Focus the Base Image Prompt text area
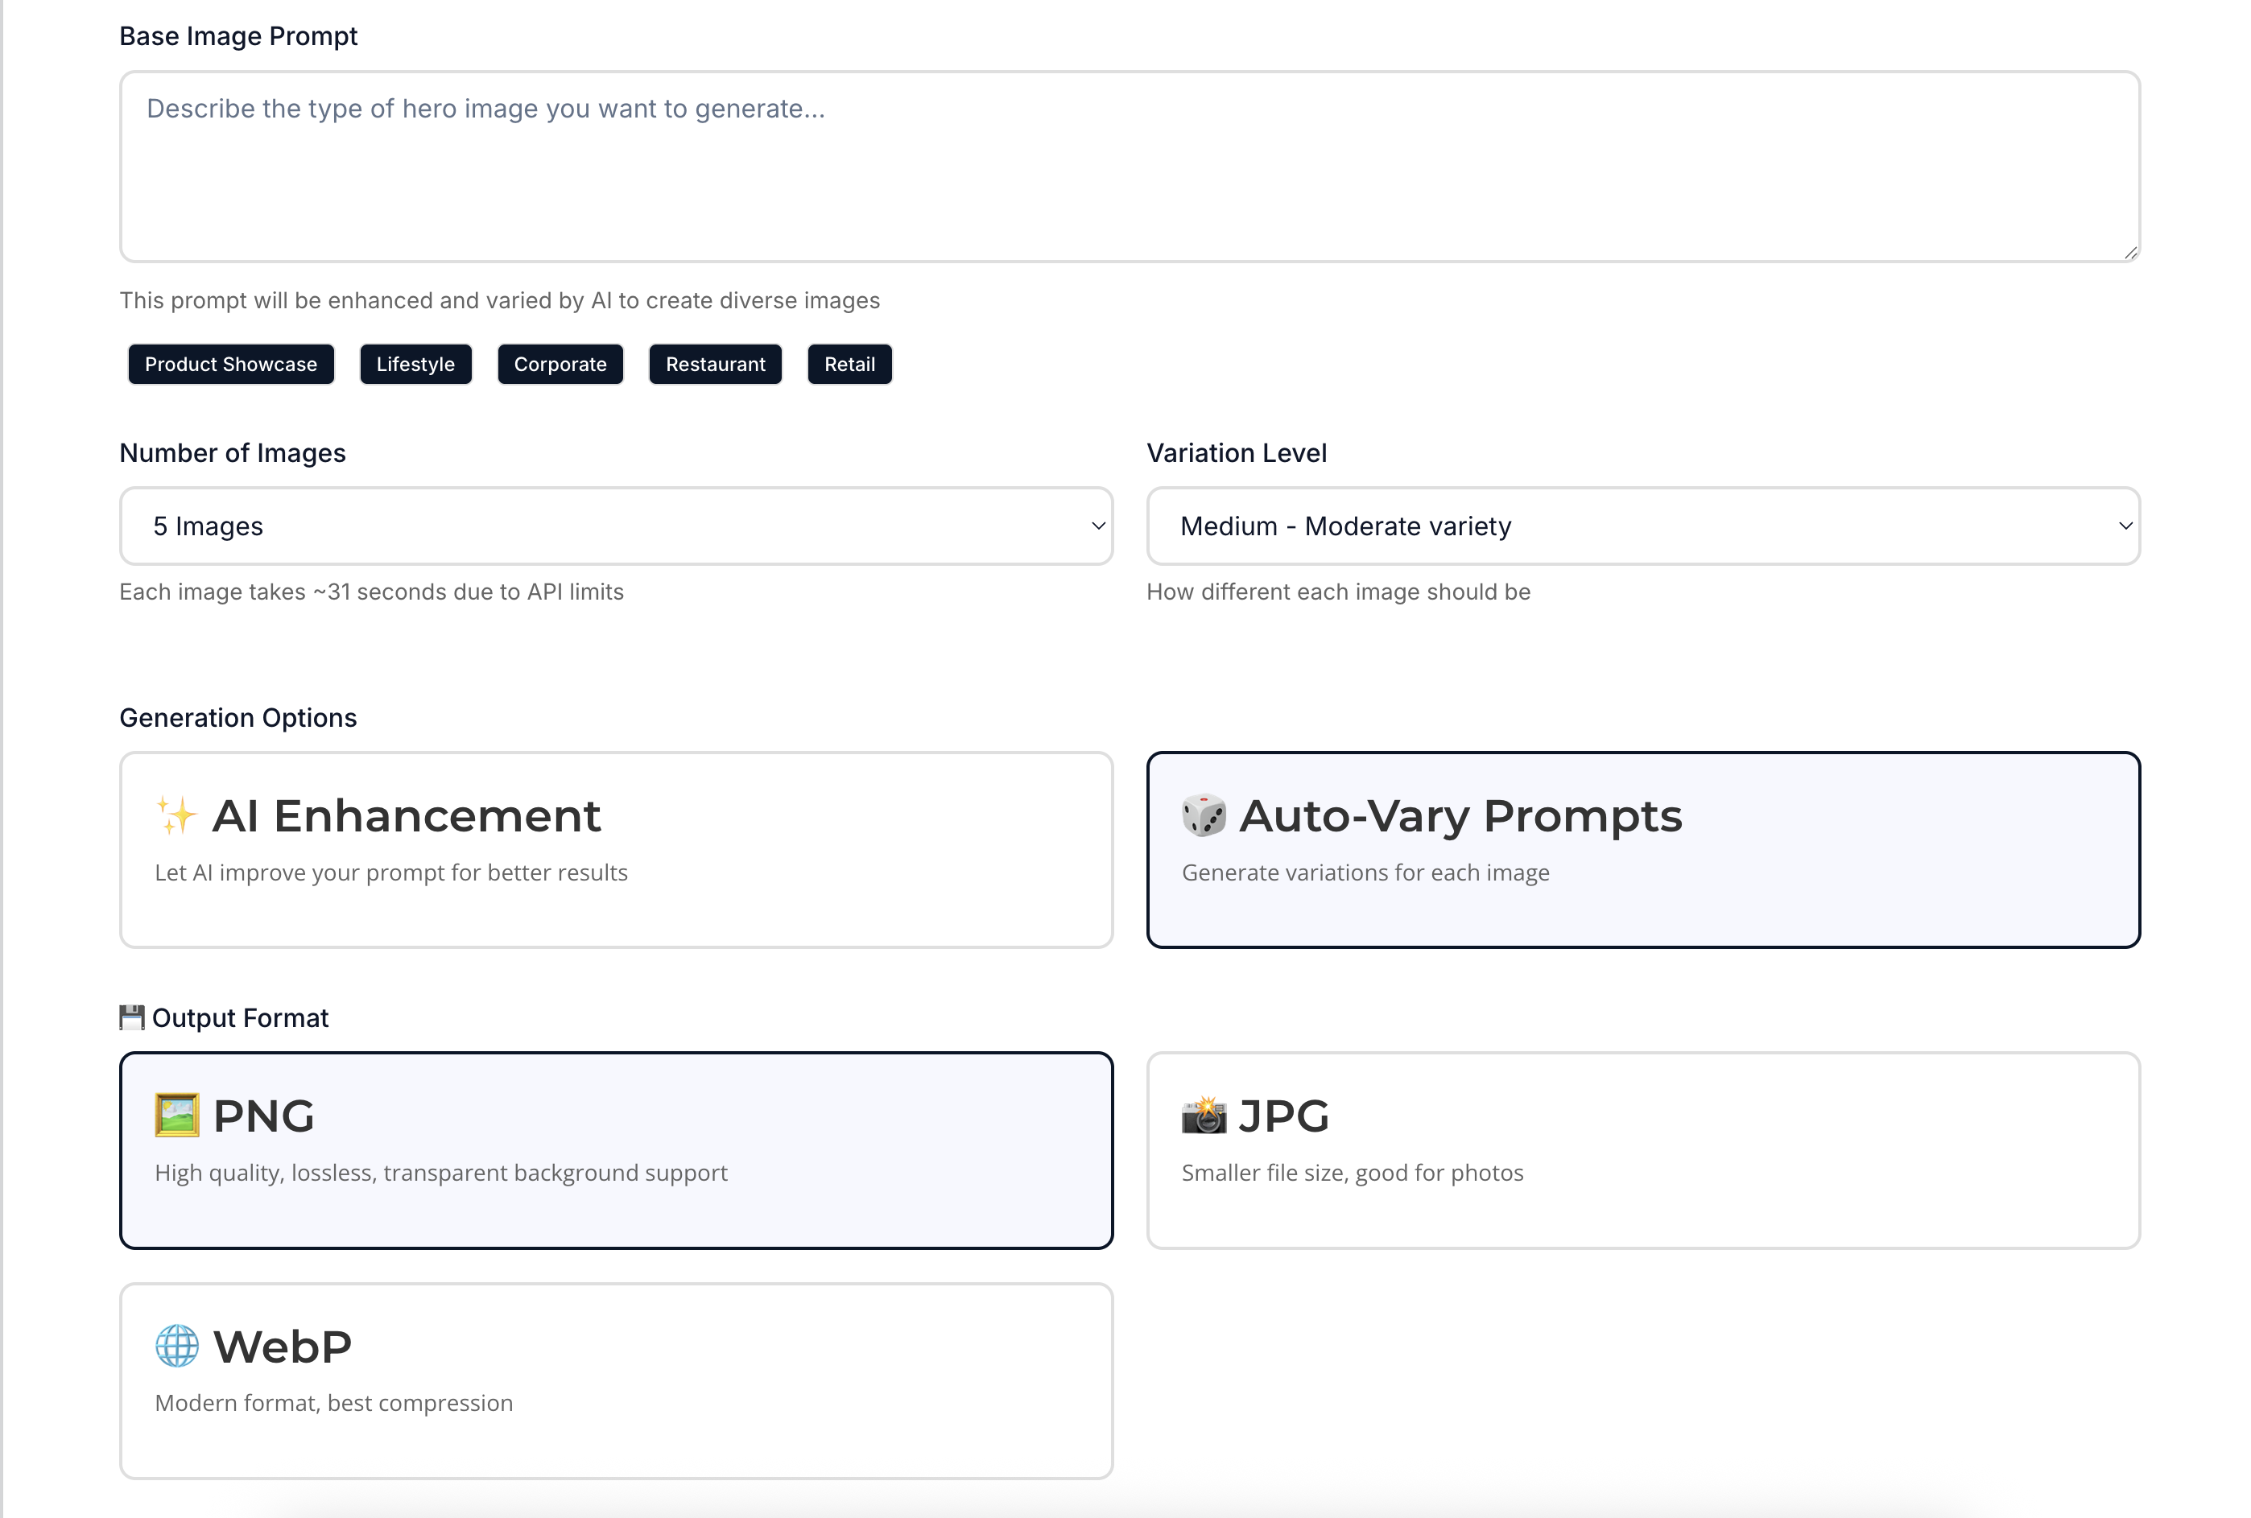Viewport: 2251px width, 1518px height. coord(1129,166)
